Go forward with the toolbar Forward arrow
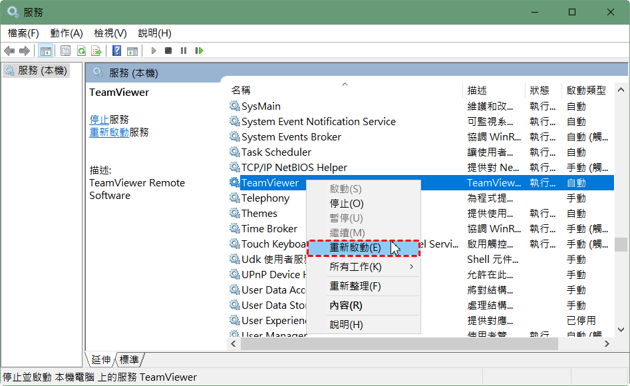The image size is (630, 386). (x=25, y=51)
